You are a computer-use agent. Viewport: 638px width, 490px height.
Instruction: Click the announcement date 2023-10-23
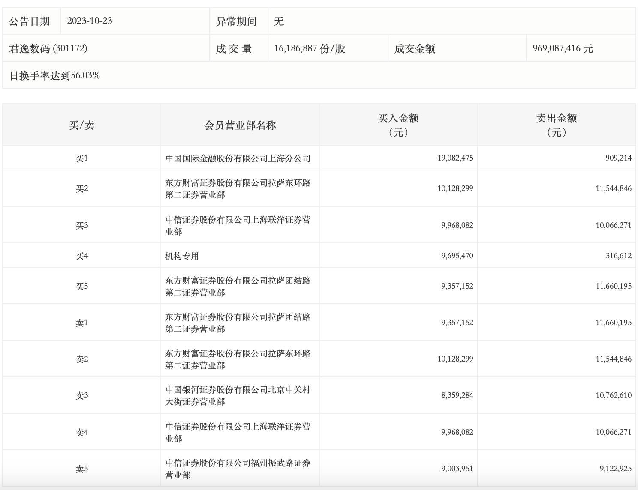tap(90, 21)
